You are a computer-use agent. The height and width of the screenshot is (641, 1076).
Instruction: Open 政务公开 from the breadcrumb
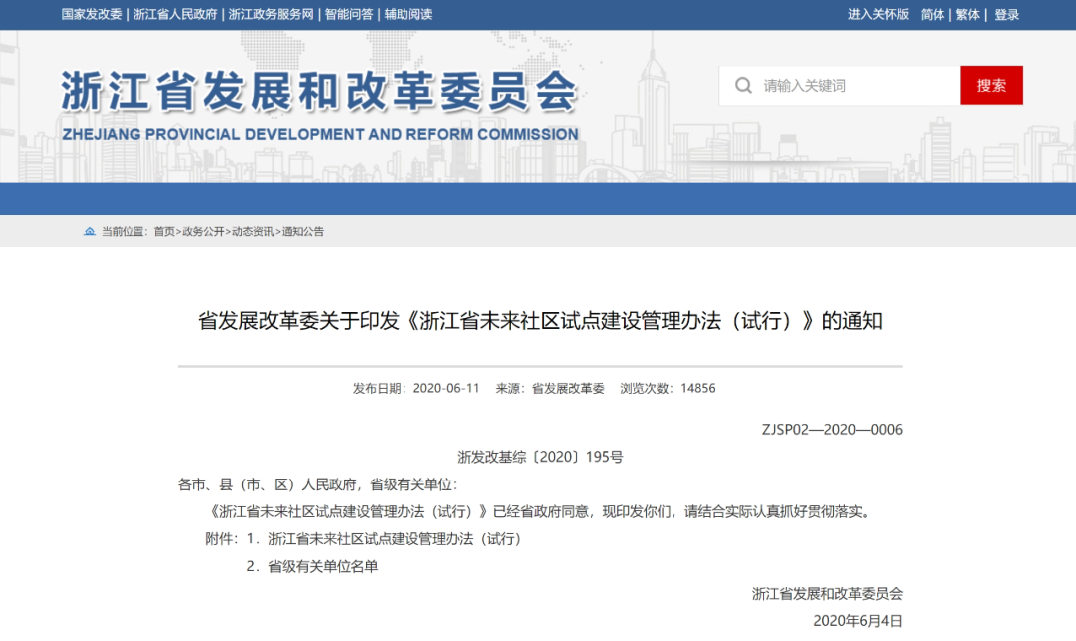point(206,232)
